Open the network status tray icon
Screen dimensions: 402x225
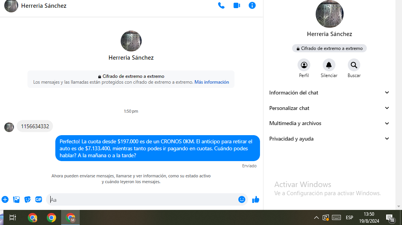click(x=326, y=218)
